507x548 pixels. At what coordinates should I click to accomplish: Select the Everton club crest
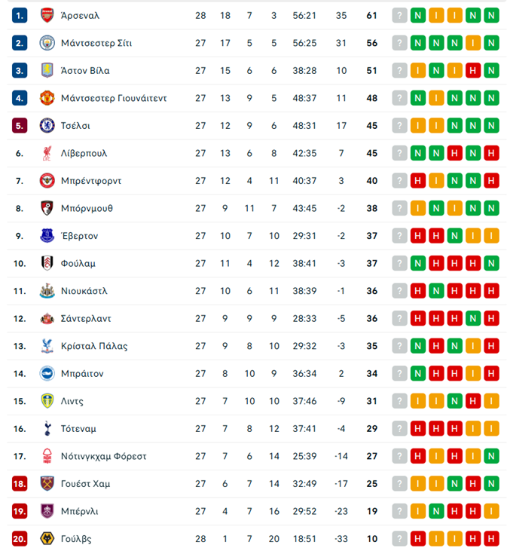tap(47, 236)
